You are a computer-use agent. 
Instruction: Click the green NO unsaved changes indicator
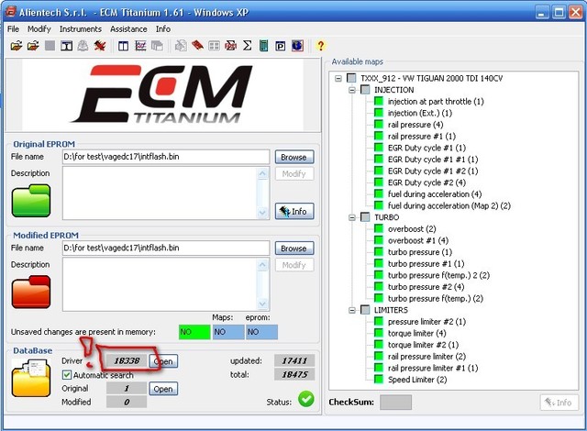(194, 332)
